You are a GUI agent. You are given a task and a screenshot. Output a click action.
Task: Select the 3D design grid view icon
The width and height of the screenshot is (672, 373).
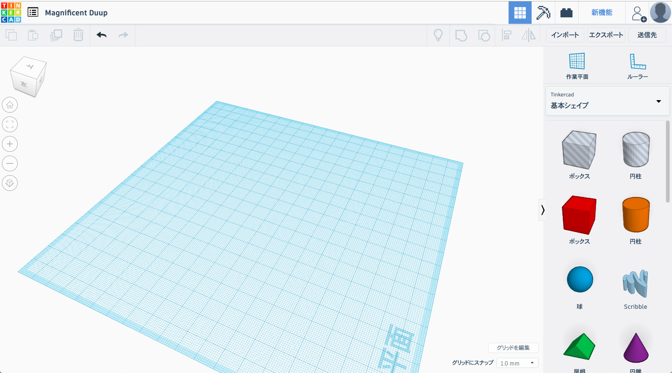click(x=520, y=13)
